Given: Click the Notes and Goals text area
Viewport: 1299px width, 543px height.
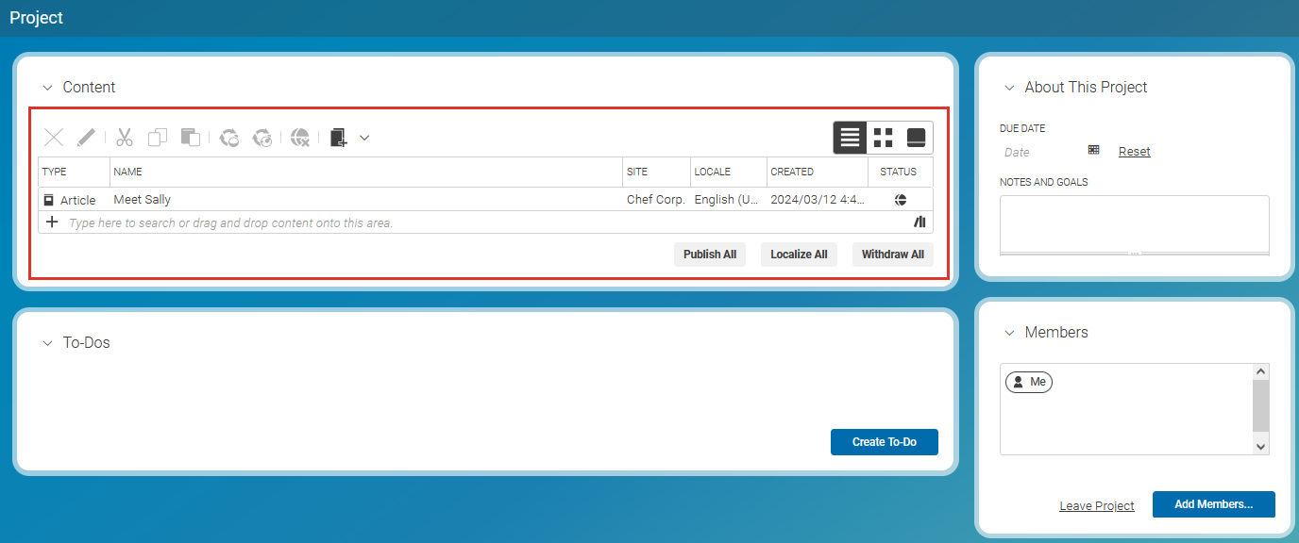Looking at the screenshot, I should [x=1134, y=222].
